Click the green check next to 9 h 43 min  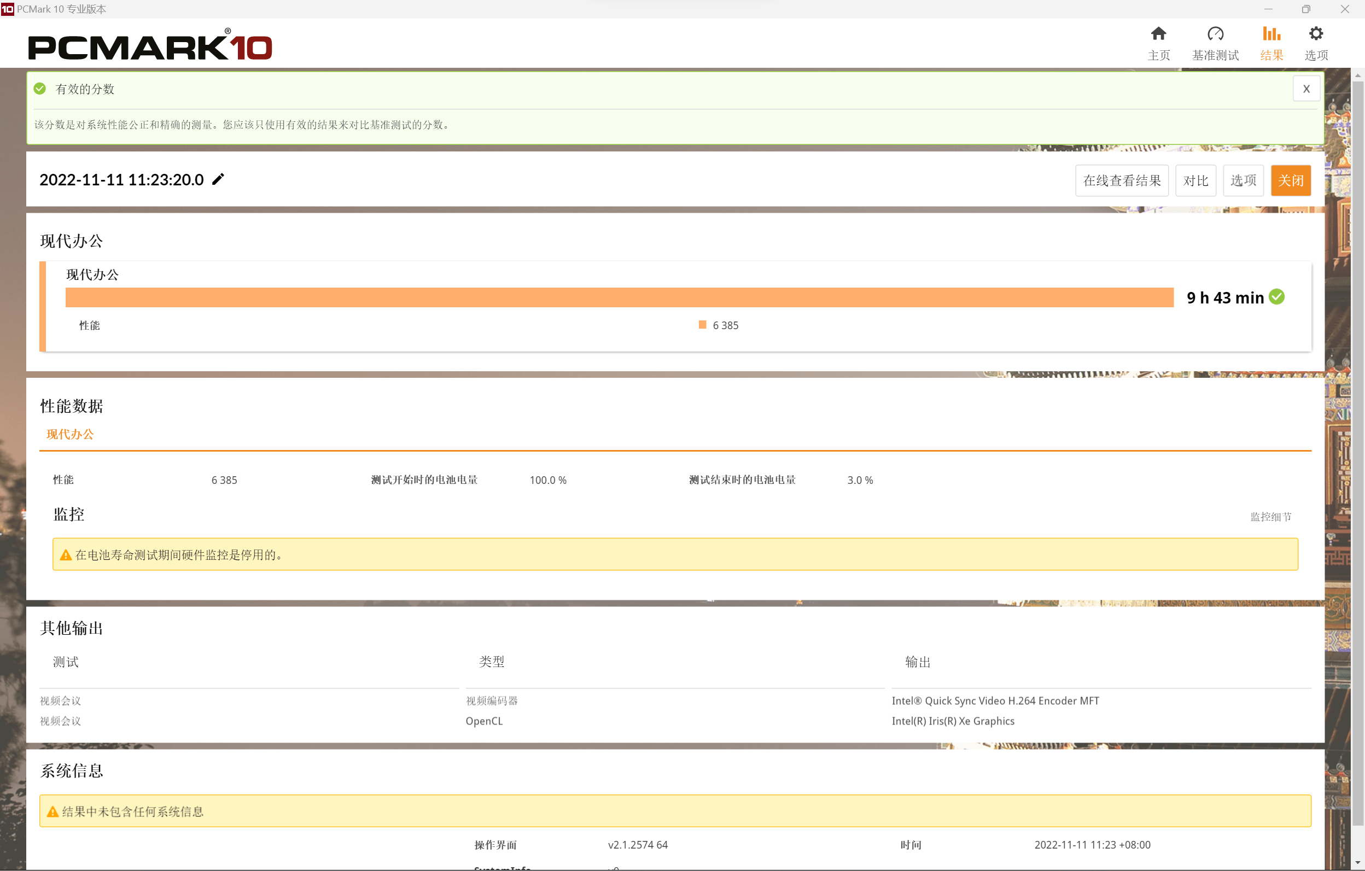(1276, 296)
